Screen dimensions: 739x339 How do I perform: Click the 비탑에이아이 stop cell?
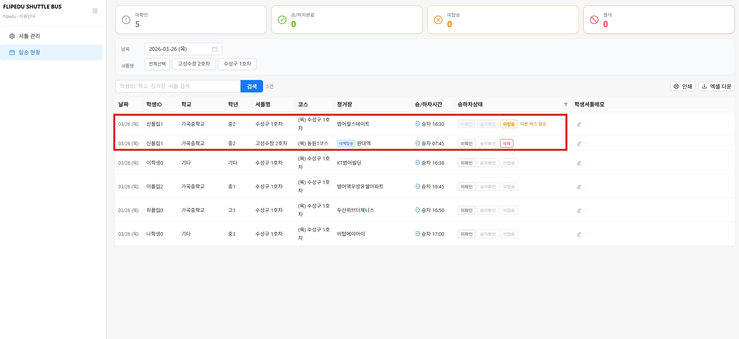(x=351, y=234)
